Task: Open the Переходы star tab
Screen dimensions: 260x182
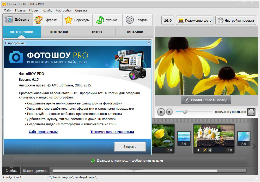Action: tap(77, 20)
